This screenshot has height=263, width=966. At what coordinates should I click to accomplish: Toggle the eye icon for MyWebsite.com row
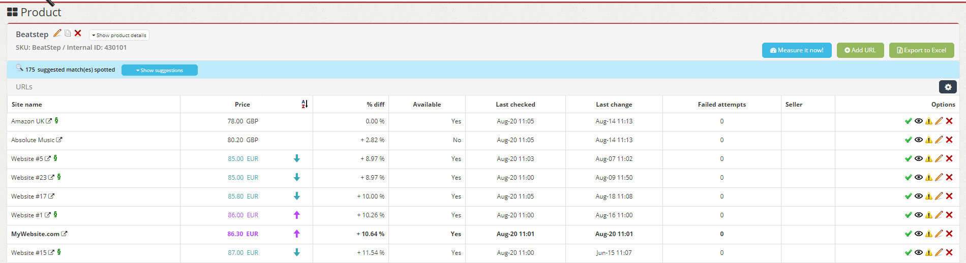919,234
